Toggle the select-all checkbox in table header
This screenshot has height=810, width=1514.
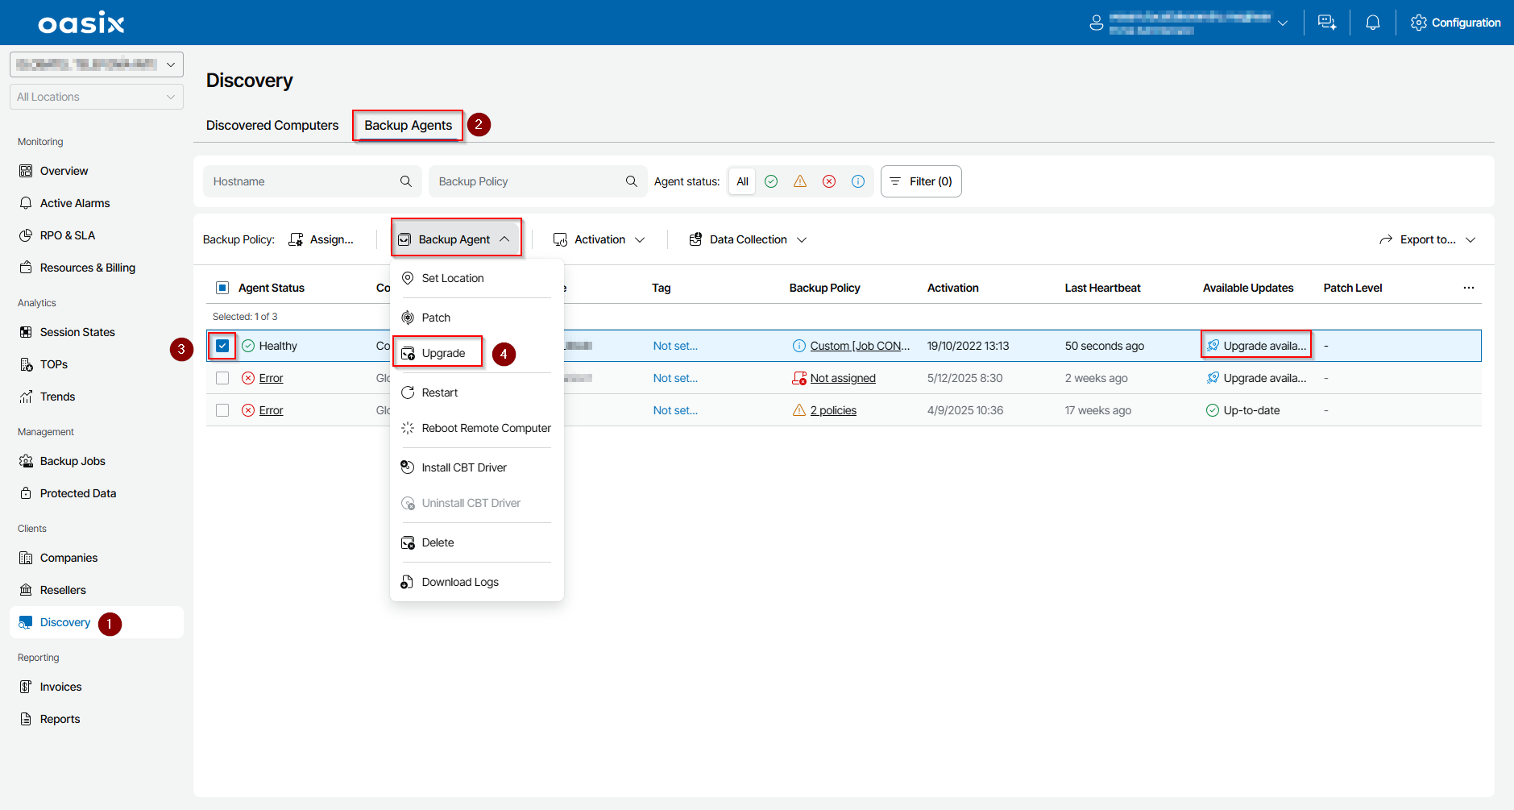pos(222,288)
